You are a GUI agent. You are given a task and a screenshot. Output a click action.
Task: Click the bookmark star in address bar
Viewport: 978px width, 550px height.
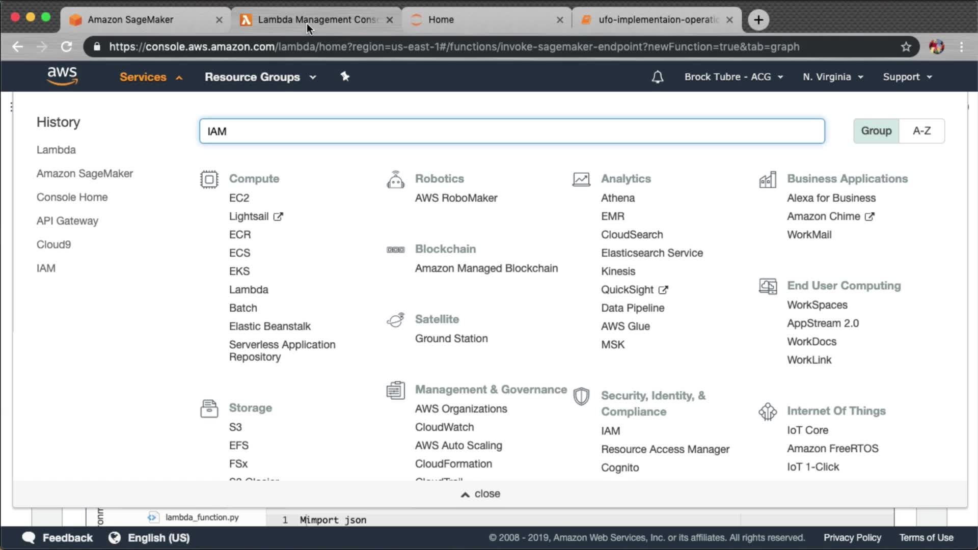click(906, 47)
